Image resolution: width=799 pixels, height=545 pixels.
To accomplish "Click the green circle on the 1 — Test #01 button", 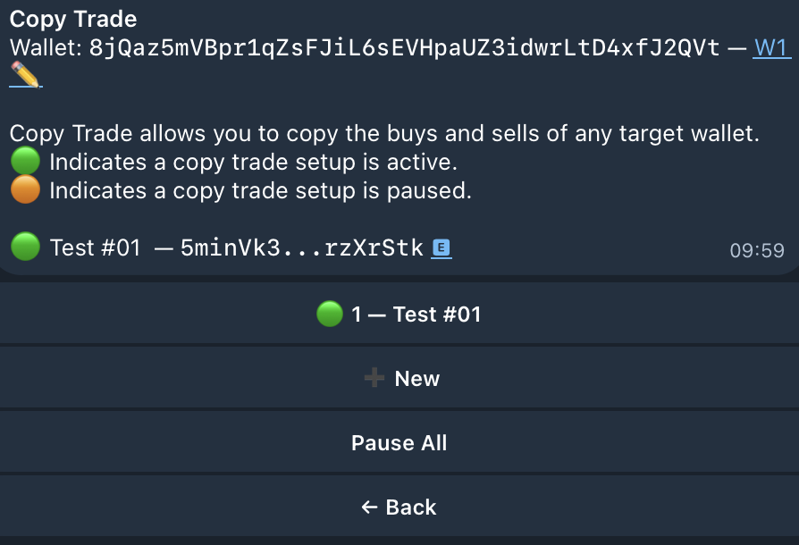I will [x=330, y=314].
